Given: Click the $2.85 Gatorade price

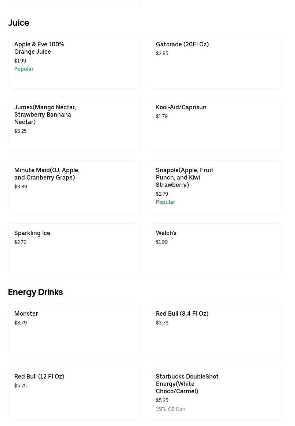Looking at the screenshot, I should (162, 53).
